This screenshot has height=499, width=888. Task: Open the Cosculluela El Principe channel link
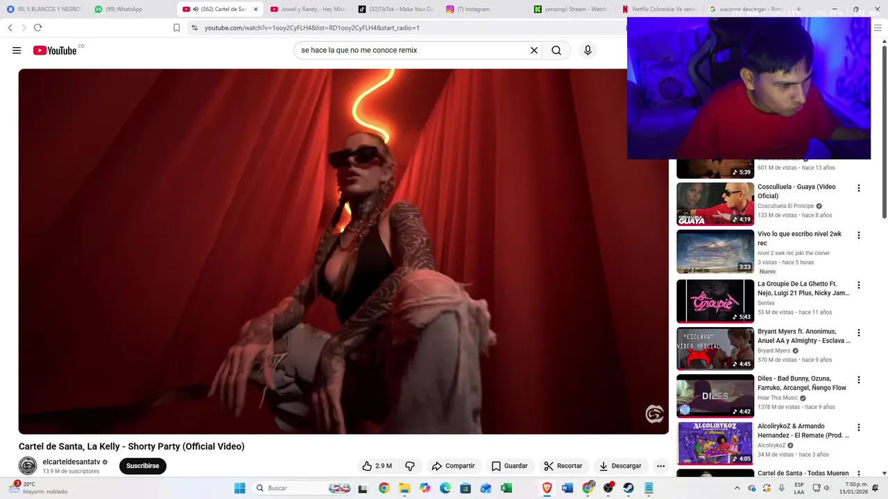point(785,206)
